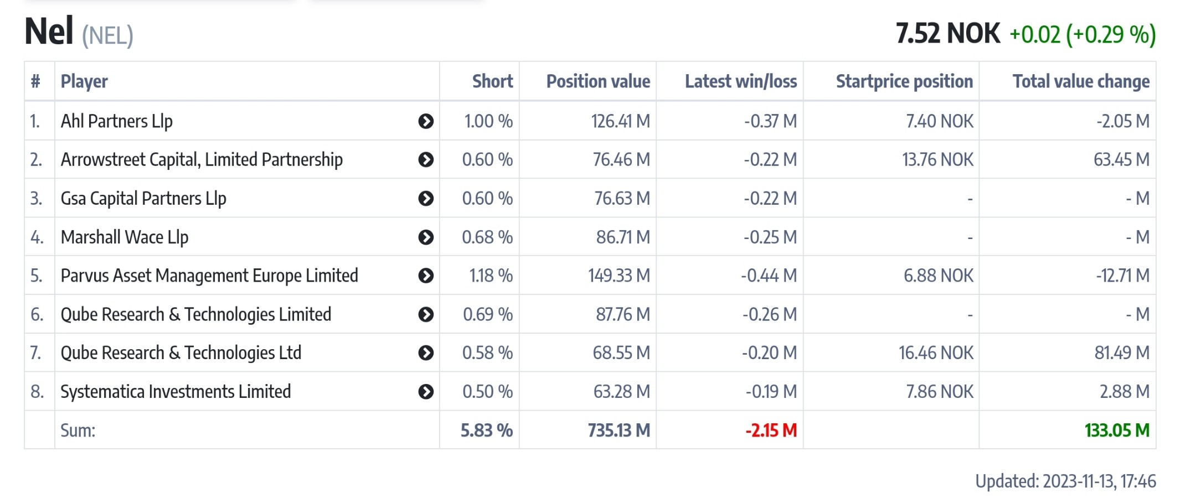Expand Parvus Asset Management arrow icon
This screenshot has width=1180, height=503.
(425, 276)
